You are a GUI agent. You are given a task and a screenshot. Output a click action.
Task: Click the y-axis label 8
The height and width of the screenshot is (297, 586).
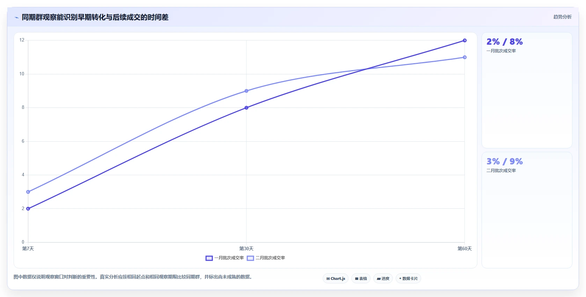23,107
